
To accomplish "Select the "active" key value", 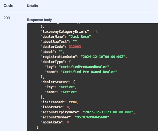I will [67, 87].
